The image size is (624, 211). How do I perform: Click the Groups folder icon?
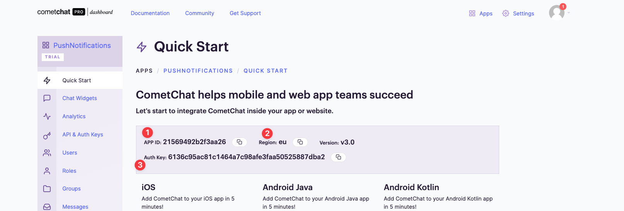click(x=47, y=189)
